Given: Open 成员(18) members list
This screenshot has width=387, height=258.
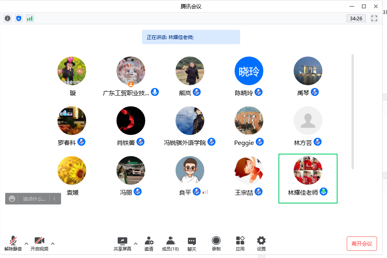Looking at the screenshot, I should coord(170,243).
